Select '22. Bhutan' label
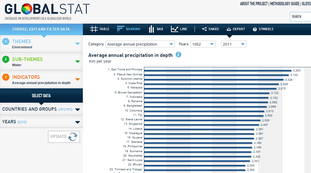The image size is (311, 173). click(x=135, y=164)
